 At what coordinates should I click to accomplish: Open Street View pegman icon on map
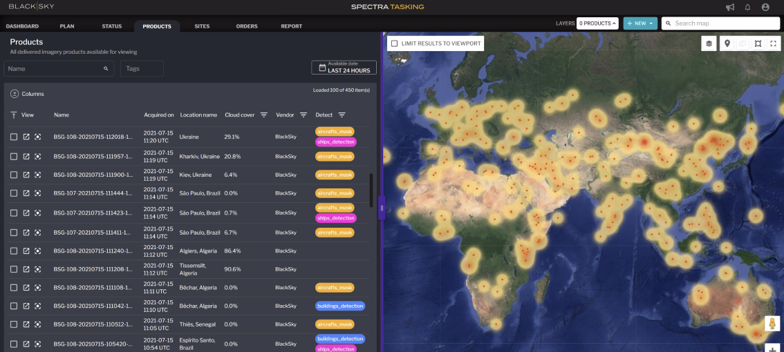click(x=772, y=324)
